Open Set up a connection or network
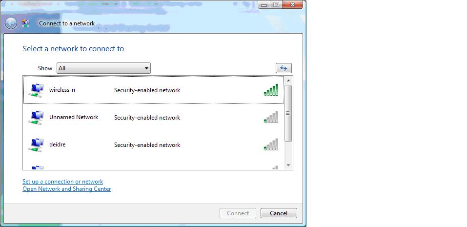Screen dimensions: 467x227 click(x=63, y=182)
